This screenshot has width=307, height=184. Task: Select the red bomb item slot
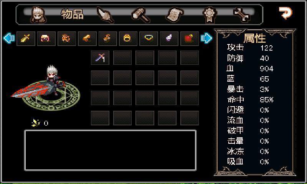coord(190,38)
